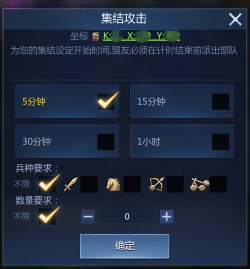This screenshot has width=250, height=269.
Task: Click the horse cavalry troop icon
Action: [x=113, y=184]
